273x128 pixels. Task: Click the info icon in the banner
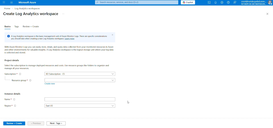pos(8,36)
